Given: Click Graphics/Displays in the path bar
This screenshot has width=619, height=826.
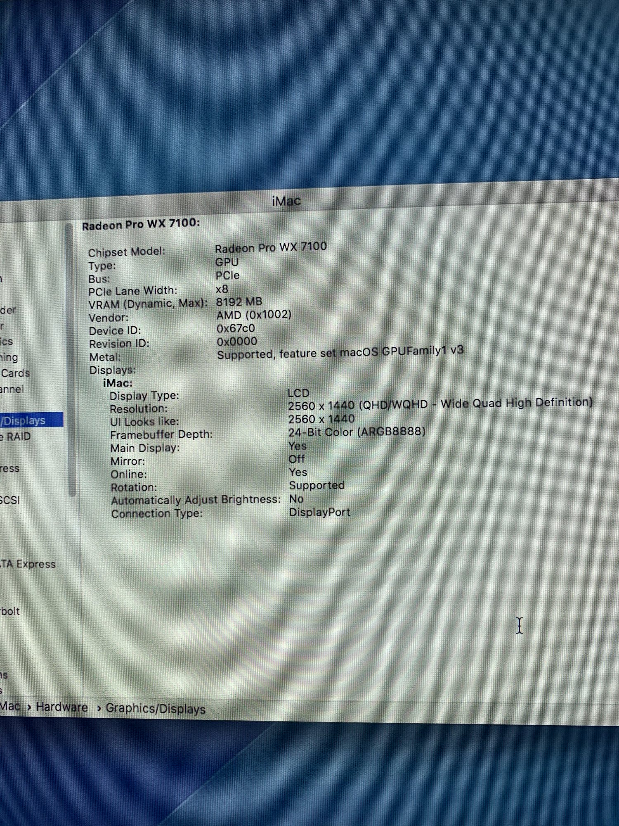Looking at the screenshot, I should [156, 709].
